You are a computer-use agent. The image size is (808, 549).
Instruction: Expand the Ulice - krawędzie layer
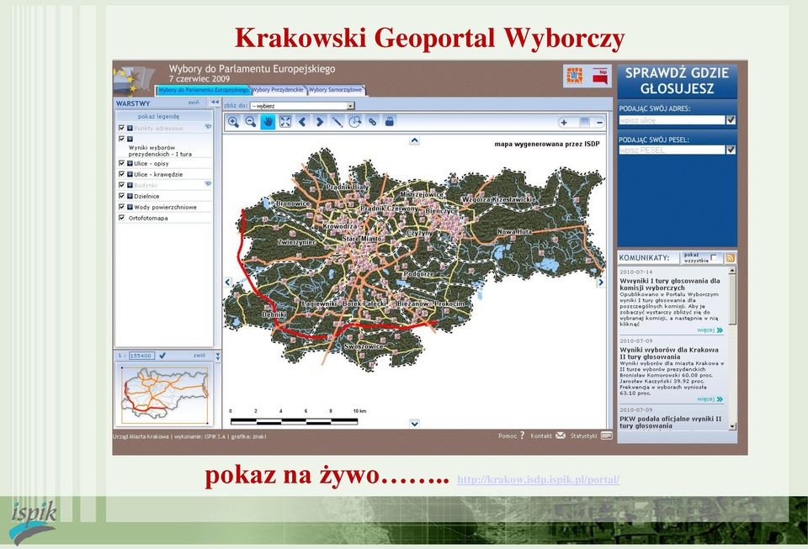point(130,174)
